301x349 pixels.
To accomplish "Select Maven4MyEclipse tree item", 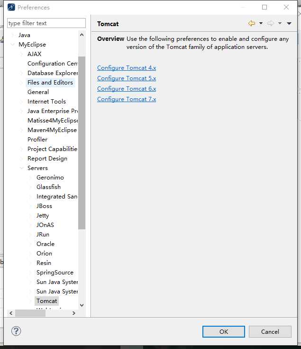I will [52, 130].
